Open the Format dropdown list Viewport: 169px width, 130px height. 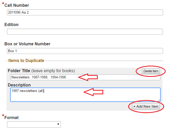34,124
